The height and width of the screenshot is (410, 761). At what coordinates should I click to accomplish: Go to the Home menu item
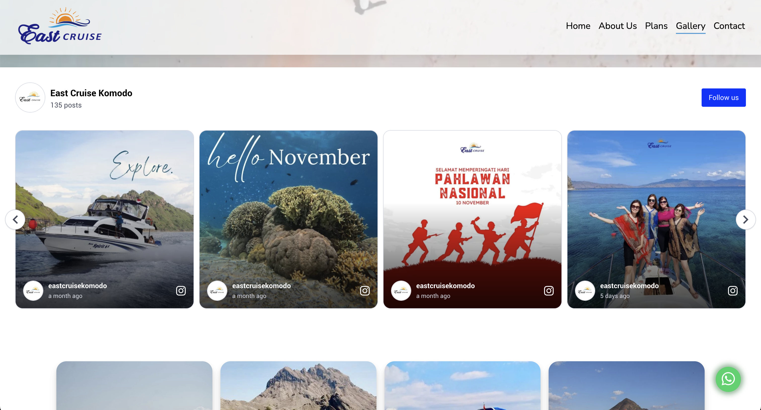[x=578, y=26]
